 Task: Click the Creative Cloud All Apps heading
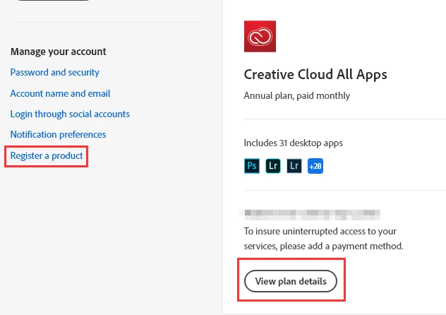(315, 75)
